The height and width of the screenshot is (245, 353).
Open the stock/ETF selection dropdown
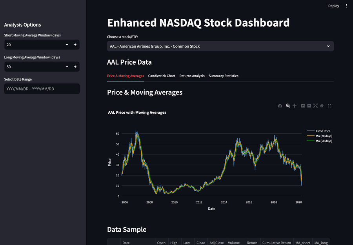220,46
